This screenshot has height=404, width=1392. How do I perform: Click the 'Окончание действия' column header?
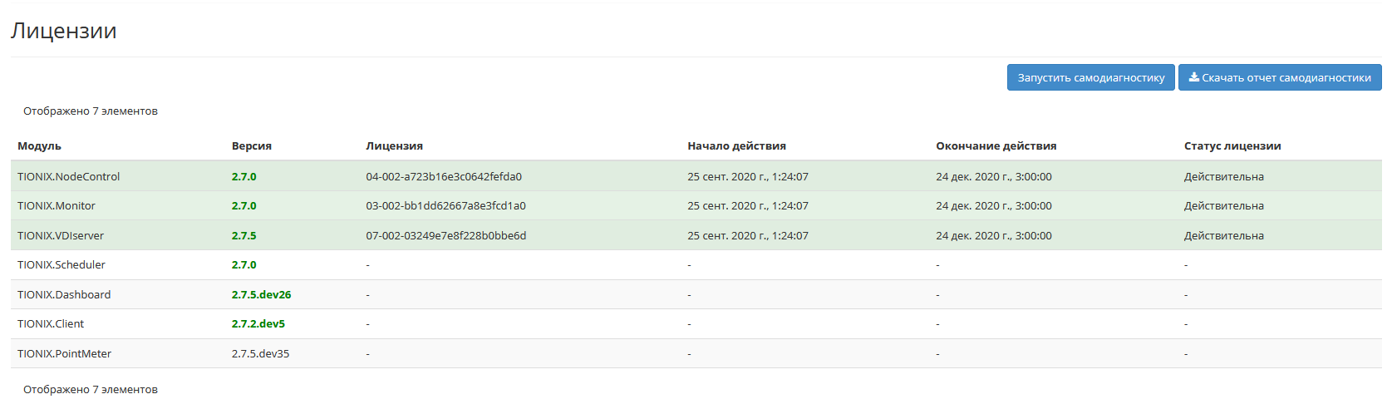point(996,145)
